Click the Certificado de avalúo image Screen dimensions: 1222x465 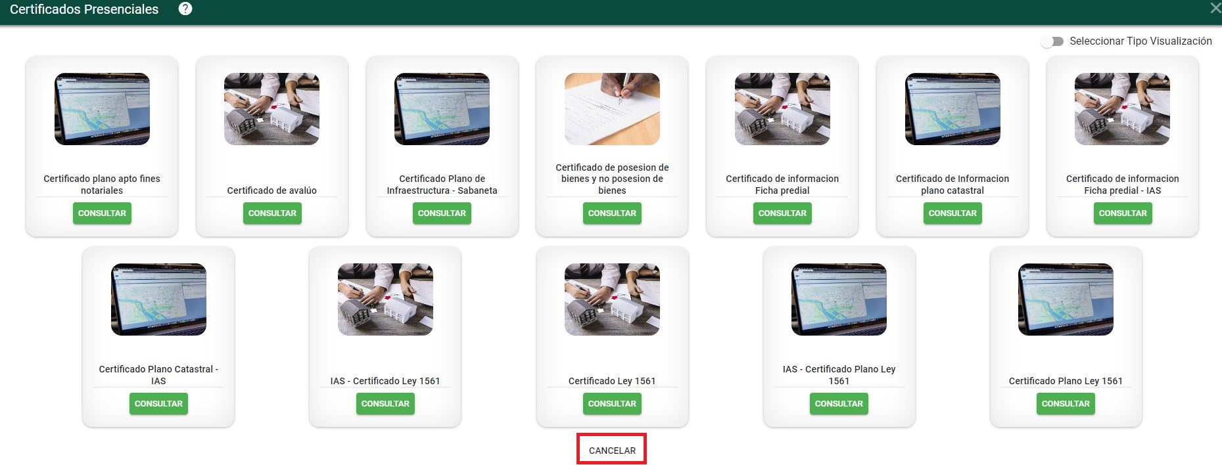[271, 109]
